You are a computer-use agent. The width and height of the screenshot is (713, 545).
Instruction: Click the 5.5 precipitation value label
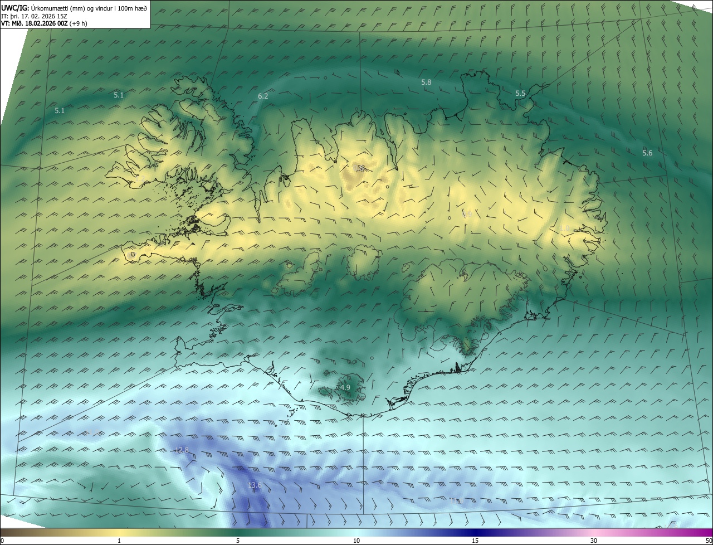click(520, 94)
